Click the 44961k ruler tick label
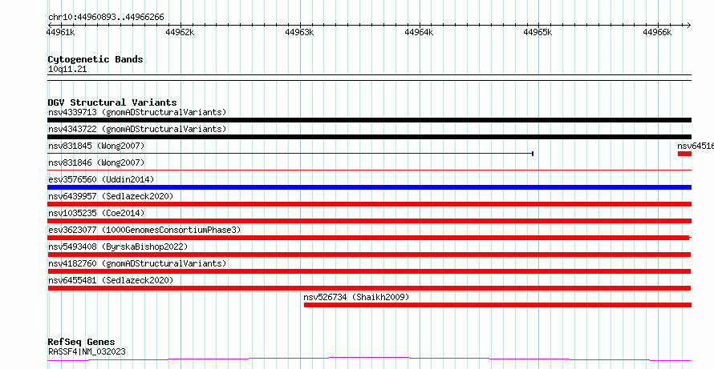 coord(60,32)
